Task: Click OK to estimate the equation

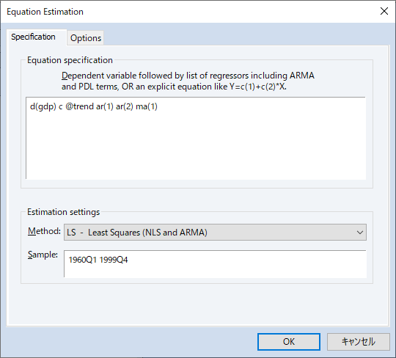Action: point(289,342)
